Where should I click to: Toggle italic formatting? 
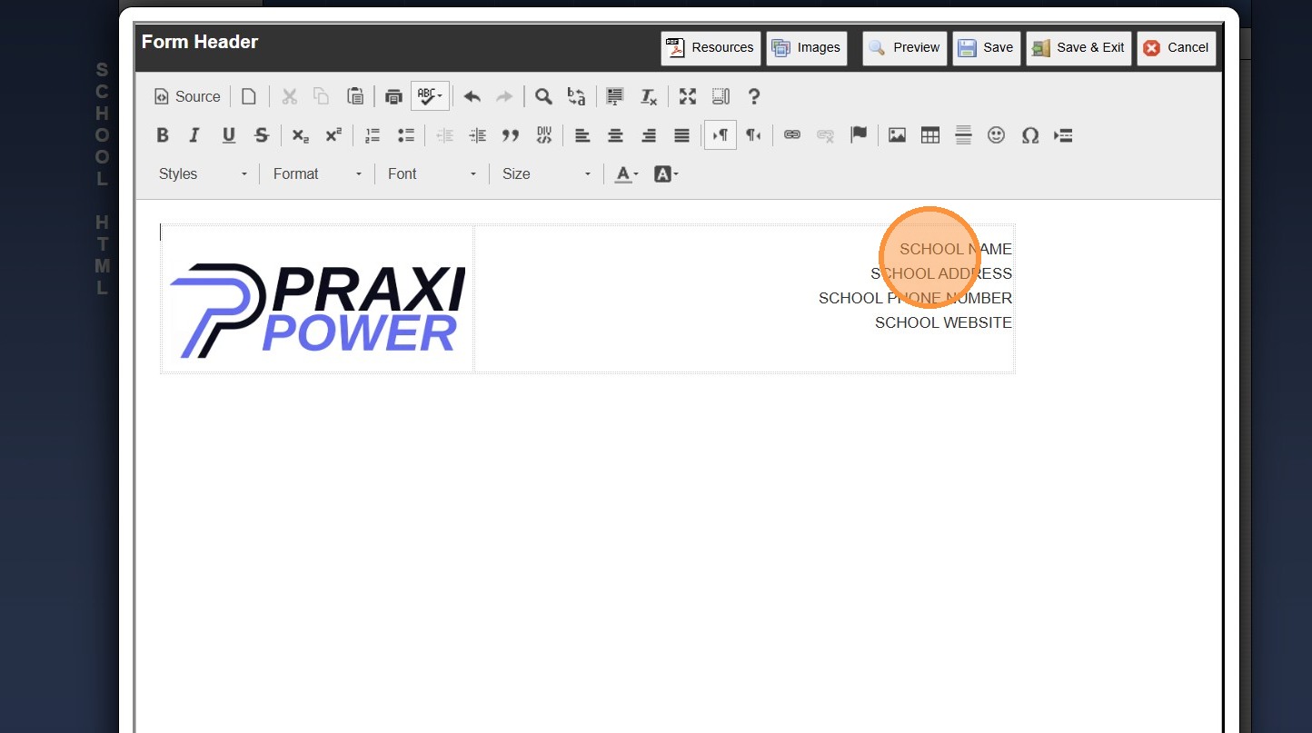point(194,135)
